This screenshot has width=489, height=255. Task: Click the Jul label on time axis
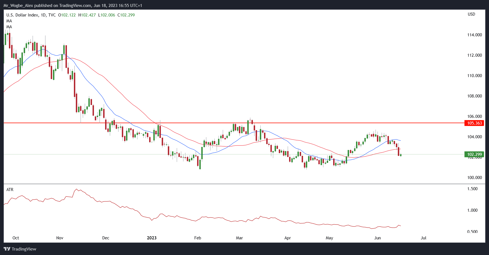click(x=423, y=238)
